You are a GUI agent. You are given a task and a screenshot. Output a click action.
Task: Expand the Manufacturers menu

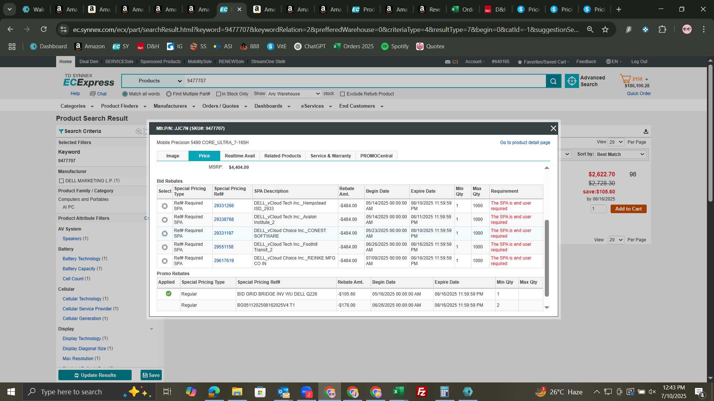[174, 106]
